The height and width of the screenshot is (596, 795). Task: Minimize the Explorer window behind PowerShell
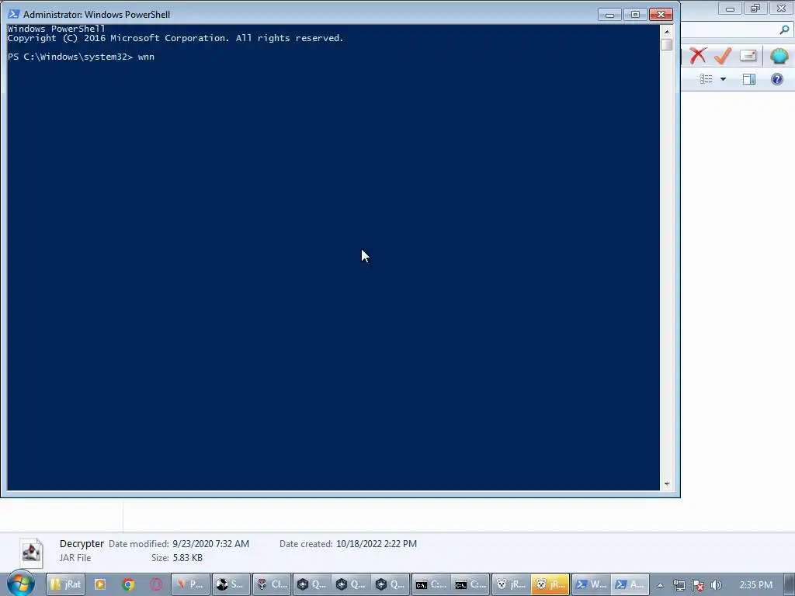click(730, 8)
